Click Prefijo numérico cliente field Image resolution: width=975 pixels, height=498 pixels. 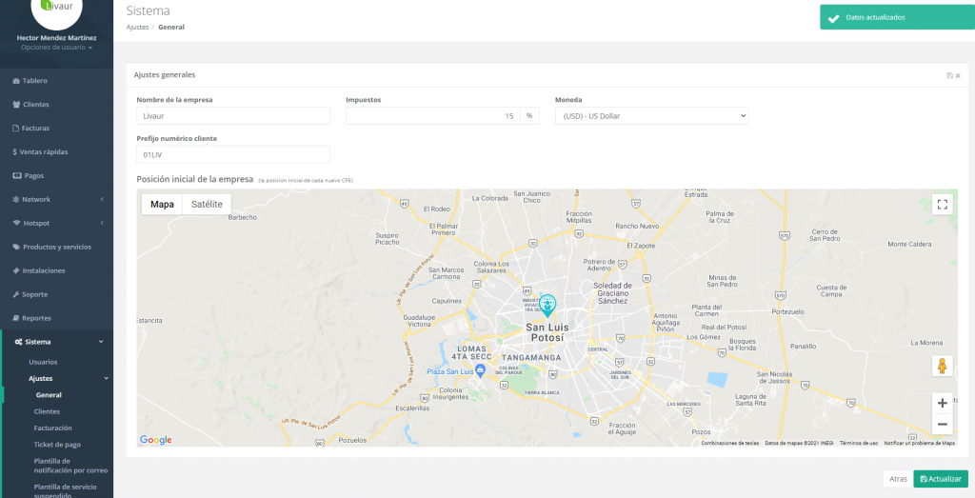click(x=233, y=154)
